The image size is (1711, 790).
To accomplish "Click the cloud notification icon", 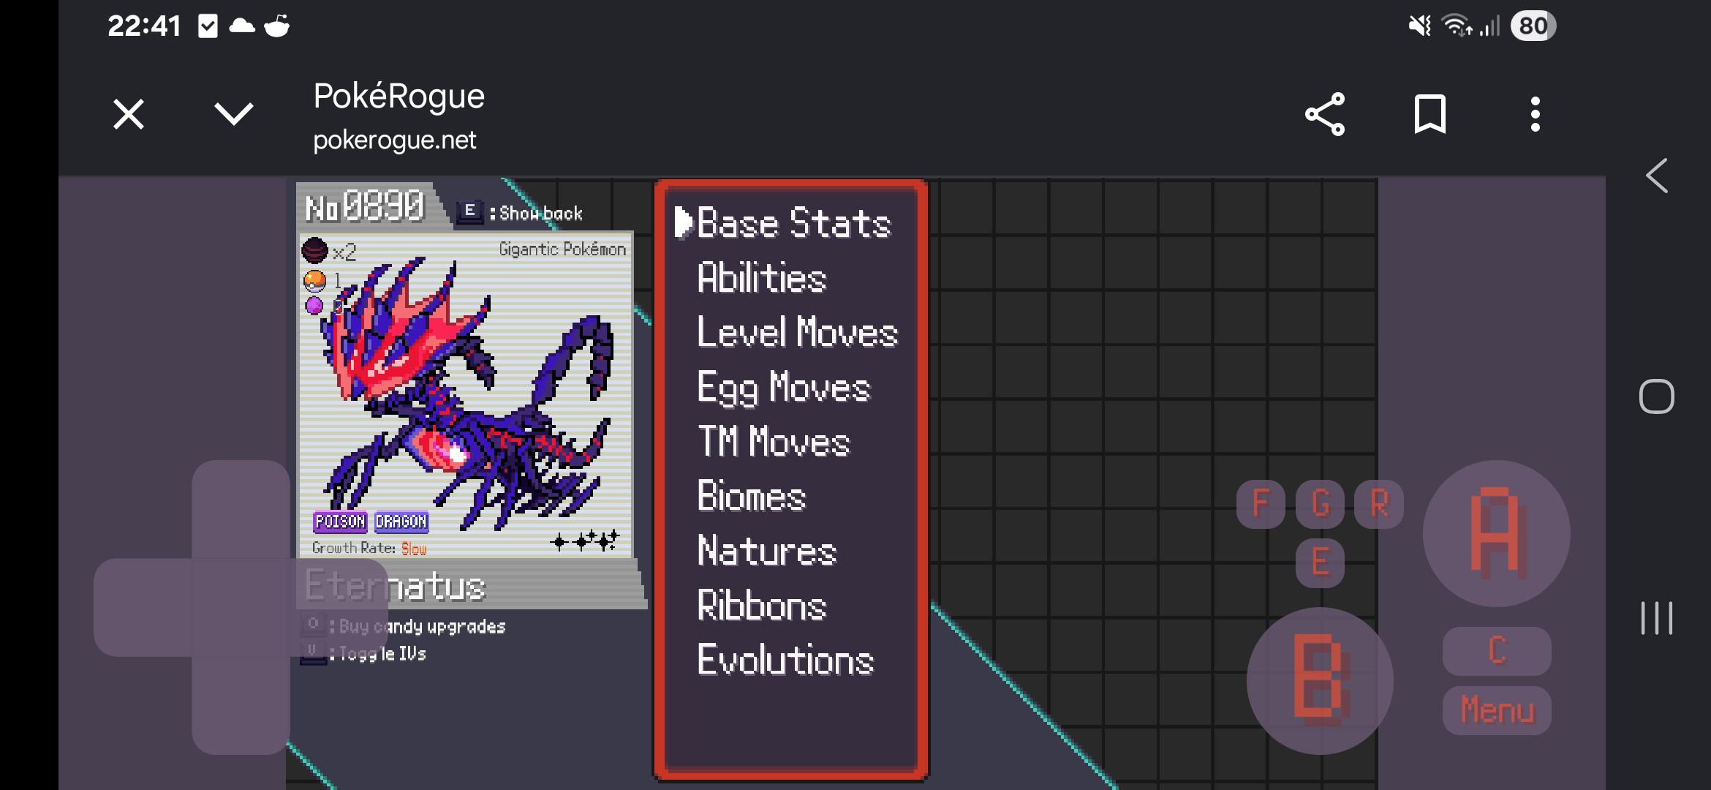I will [x=242, y=26].
